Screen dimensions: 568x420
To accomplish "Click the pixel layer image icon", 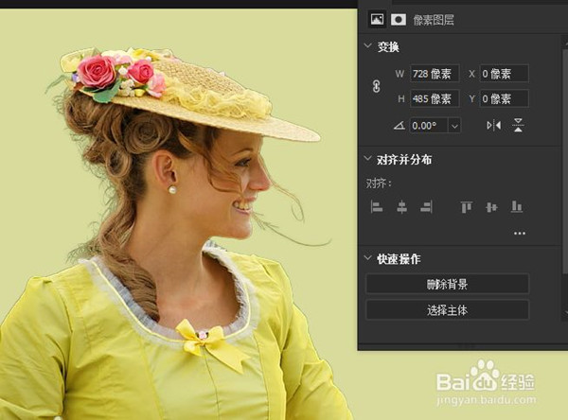I will 376,18.
